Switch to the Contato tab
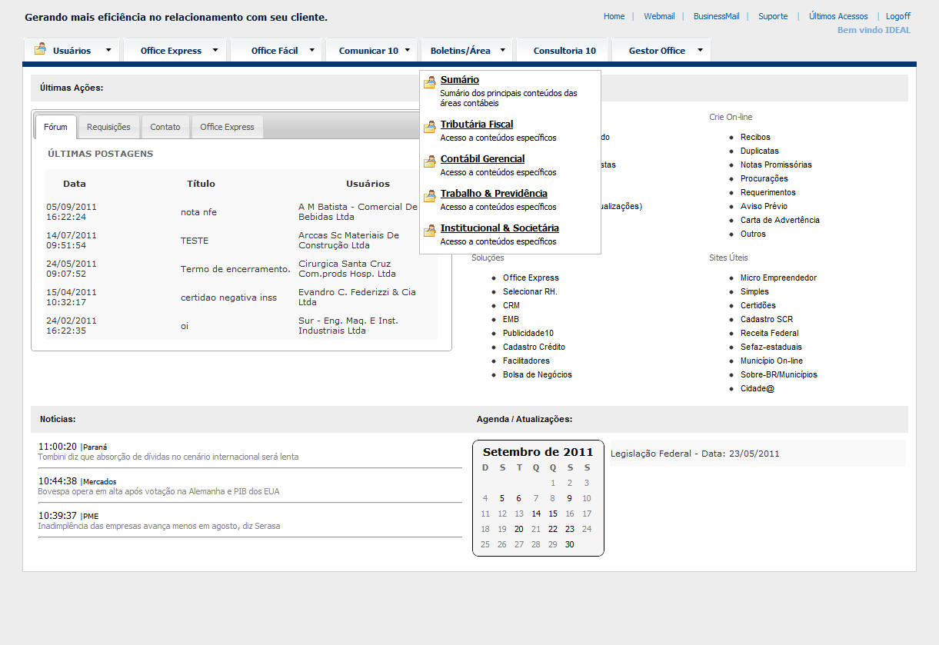Image resolution: width=939 pixels, height=645 pixels. tap(165, 127)
